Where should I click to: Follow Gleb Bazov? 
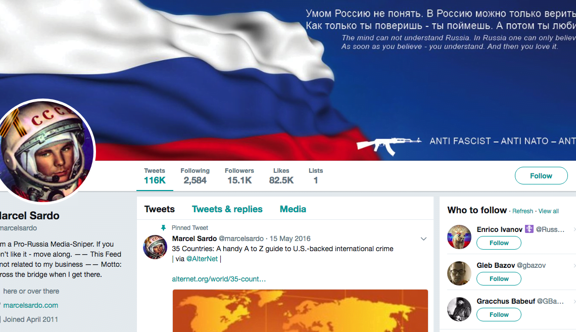click(x=499, y=279)
